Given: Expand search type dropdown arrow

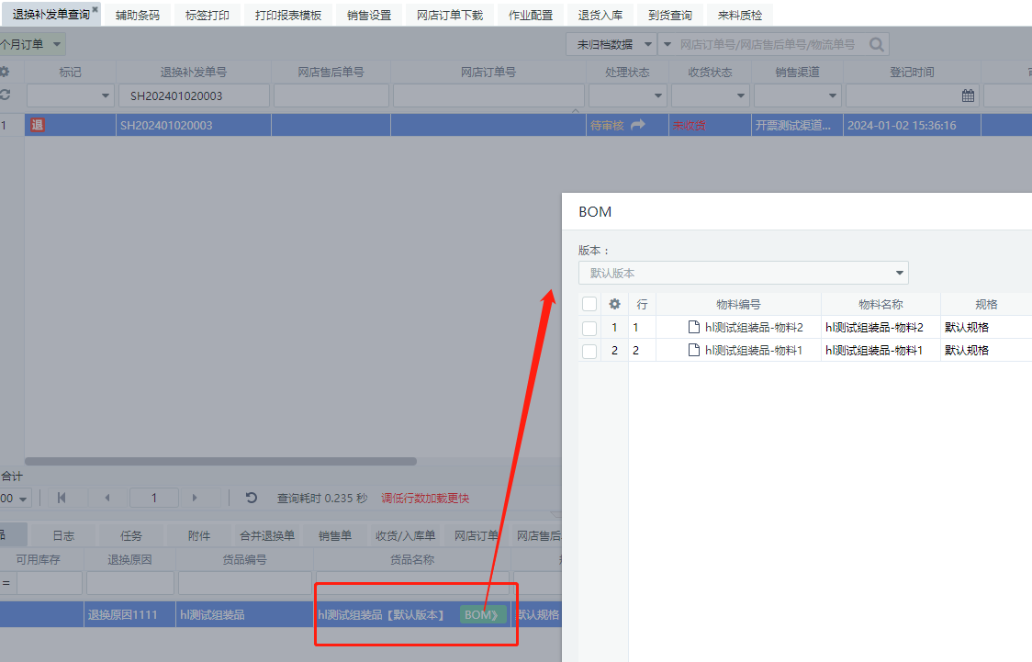Looking at the screenshot, I should 667,44.
